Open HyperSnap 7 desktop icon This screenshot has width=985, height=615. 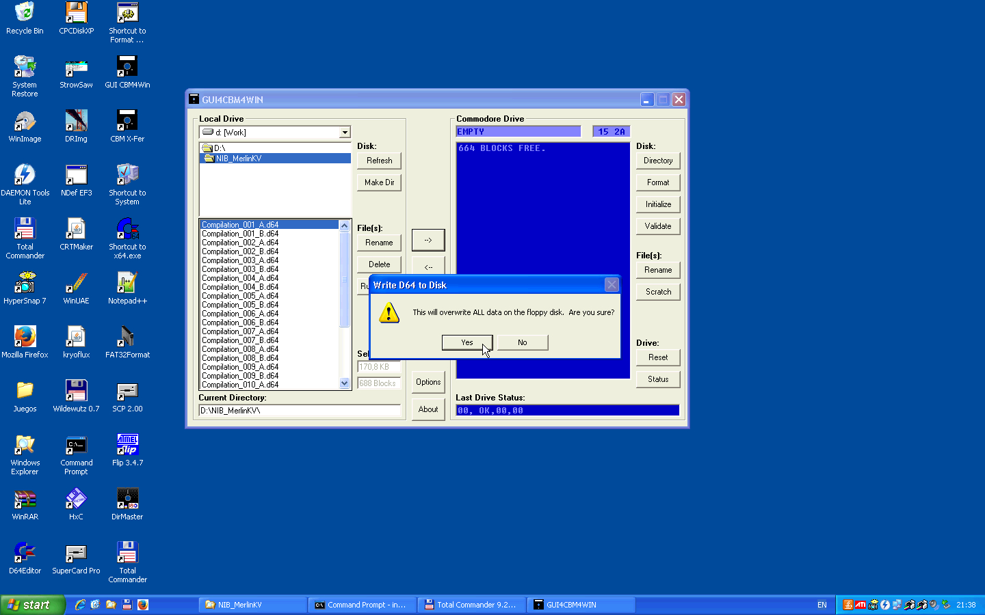point(25,288)
